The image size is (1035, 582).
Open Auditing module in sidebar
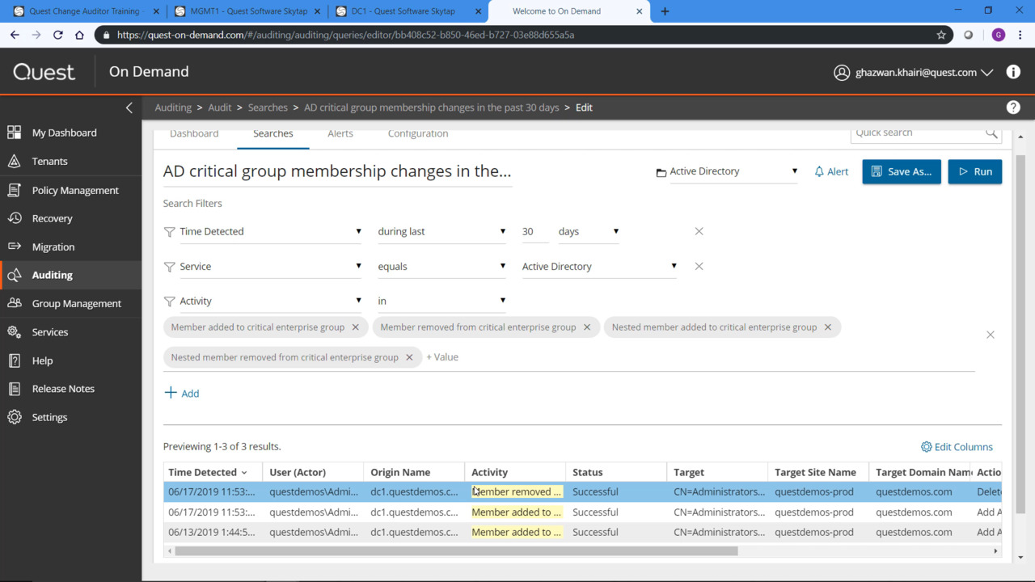tap(52, 275)
